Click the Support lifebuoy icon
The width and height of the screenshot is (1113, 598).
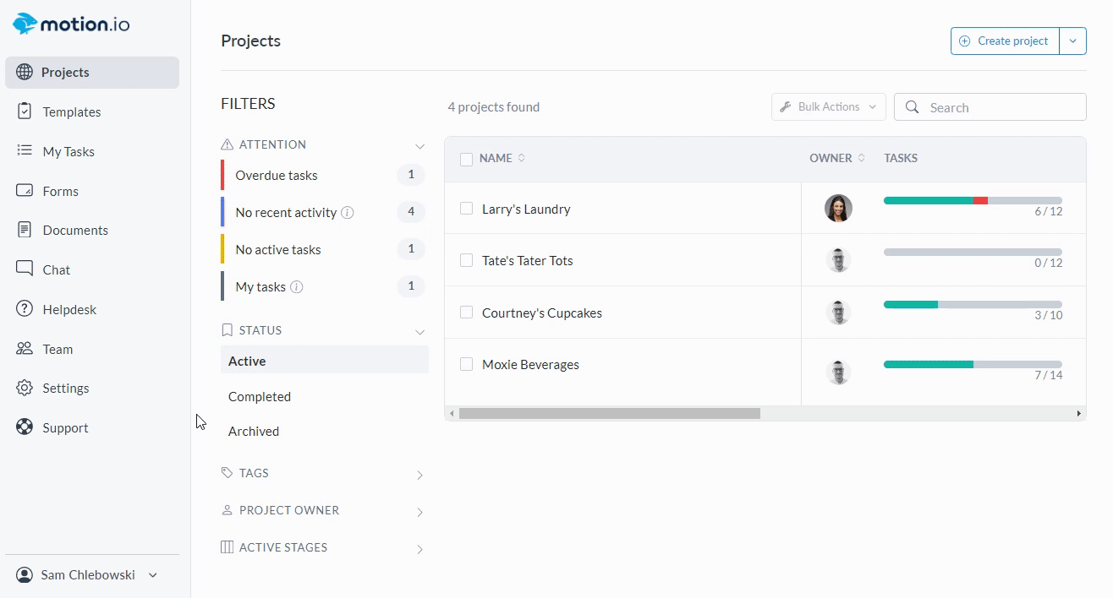coord(25,427)
